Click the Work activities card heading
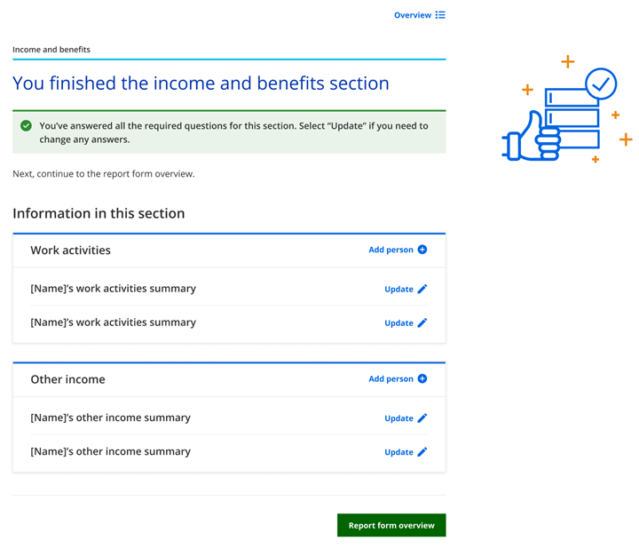Screen dimensions: 639x549 click(x=71, y=251)
